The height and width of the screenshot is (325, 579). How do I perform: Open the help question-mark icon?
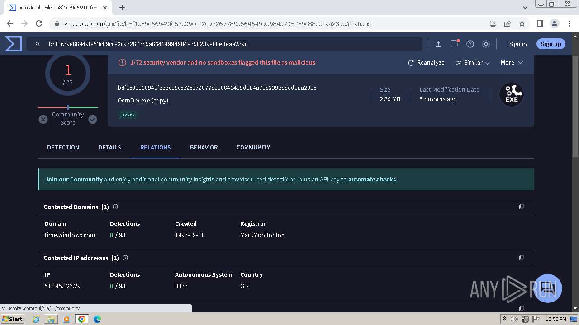[x=470, y=44]
